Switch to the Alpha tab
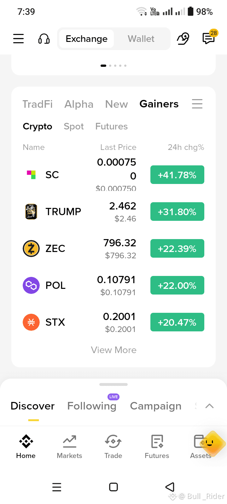The height and width of the screenshot is (504, 227). pyautogui.click(x=79, y=104)
